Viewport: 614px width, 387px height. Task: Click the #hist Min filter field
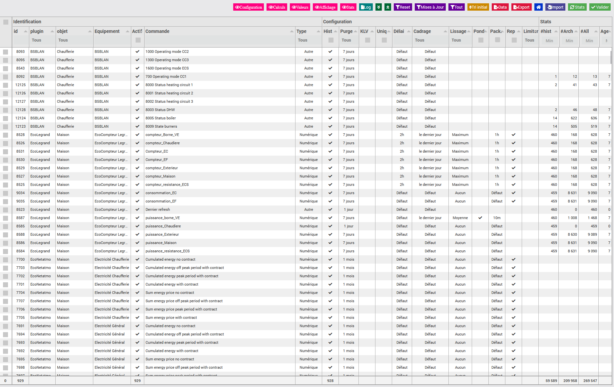pyautogui.click(x=549, y=41)
